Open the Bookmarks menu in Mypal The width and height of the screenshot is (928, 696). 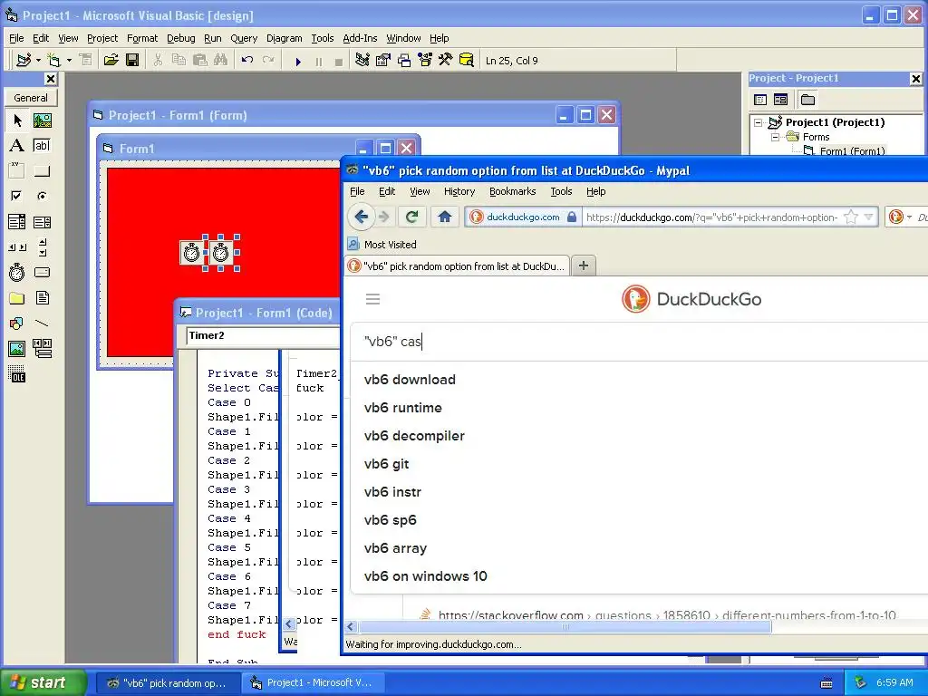click(513, 191)
